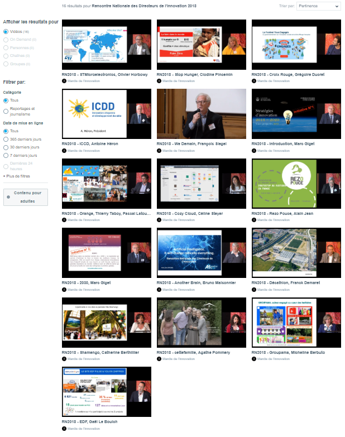The height and width of the screenshot is (437, 345).
Task: Select the Vidéos results radio button
Action: click(6, 32)
